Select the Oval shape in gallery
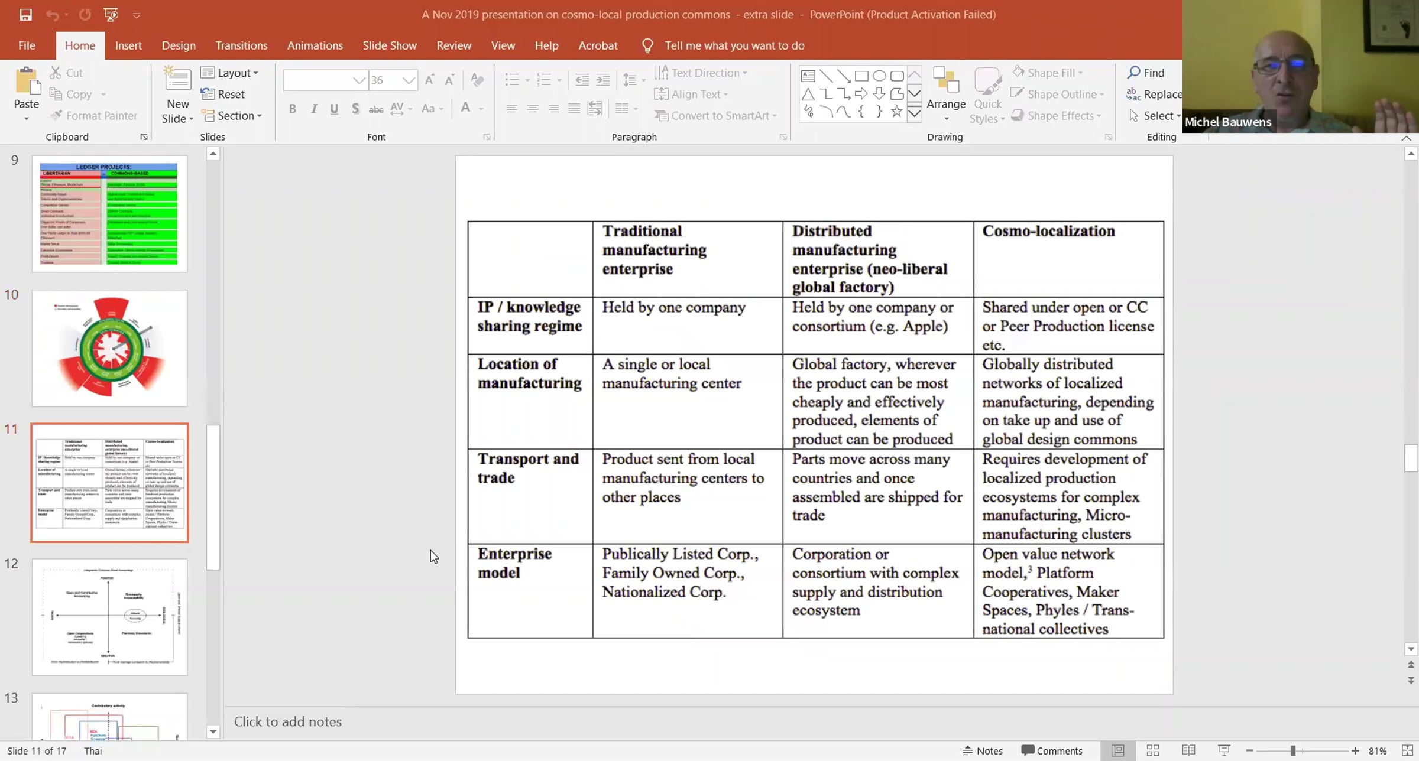 (879, 76)
